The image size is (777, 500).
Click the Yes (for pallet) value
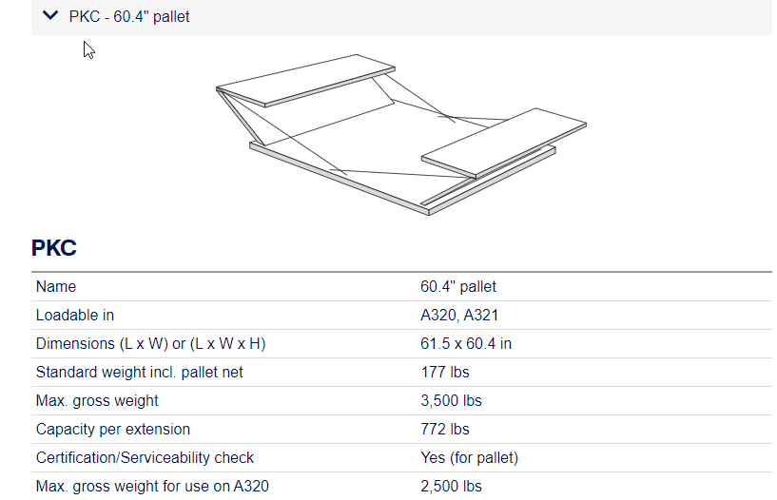(469, 458)
